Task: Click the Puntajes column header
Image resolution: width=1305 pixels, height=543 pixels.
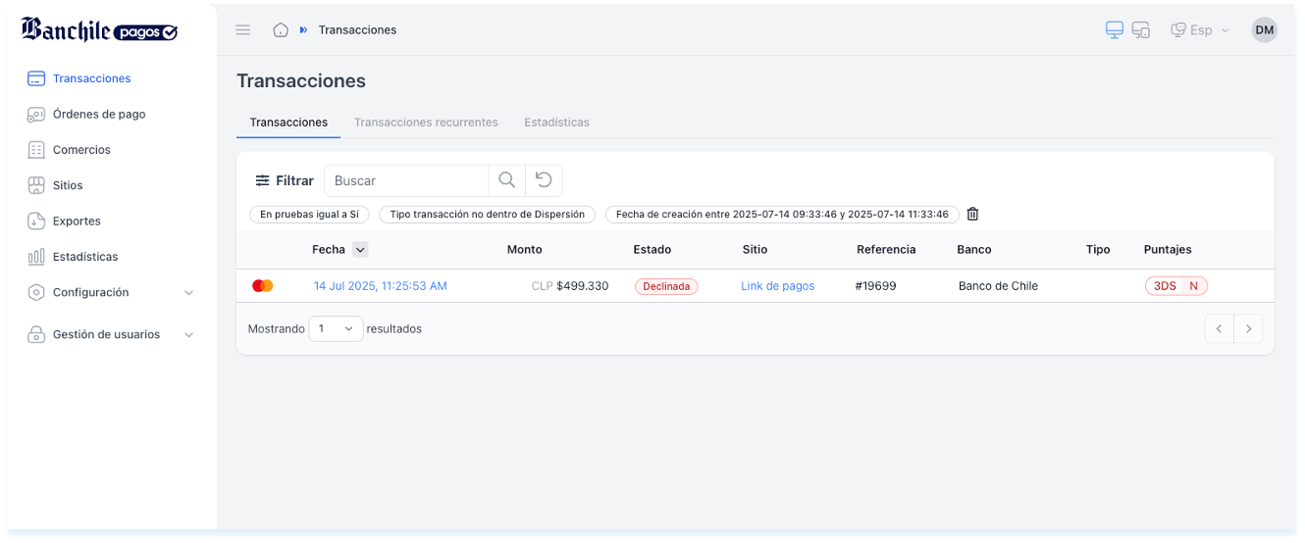Action: click(x=1168, y=250)
